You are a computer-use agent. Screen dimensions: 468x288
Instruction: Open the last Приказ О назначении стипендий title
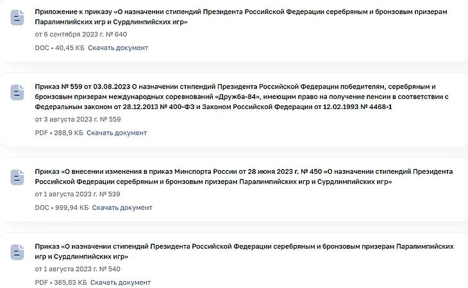coord(244,251)
